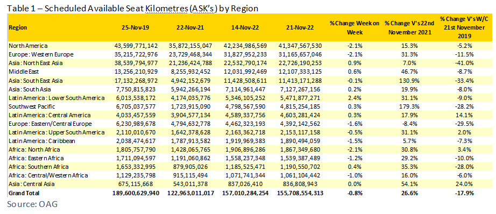Select Europe : Western Europe row label
The width and height of the screenshot is (496, 214).
(41, 54)
